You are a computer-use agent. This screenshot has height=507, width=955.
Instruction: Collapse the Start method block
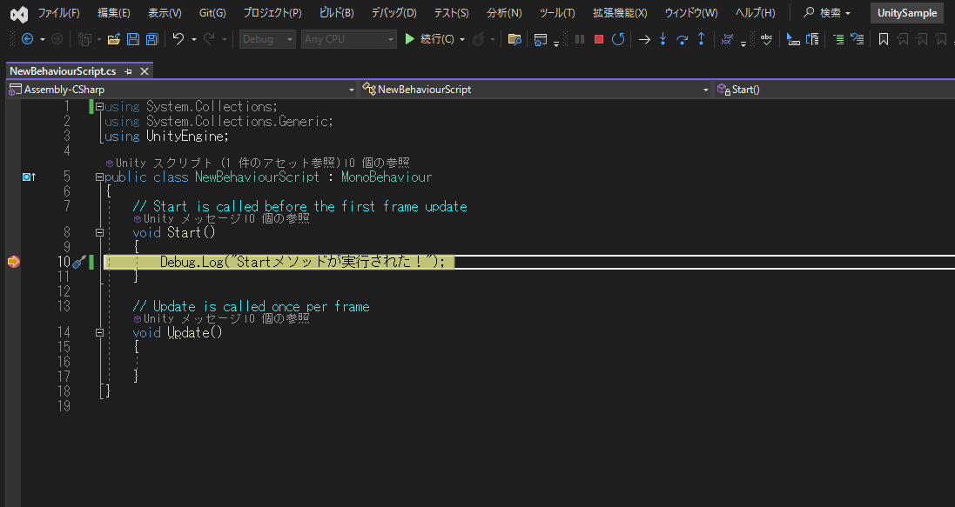point(99,232)
